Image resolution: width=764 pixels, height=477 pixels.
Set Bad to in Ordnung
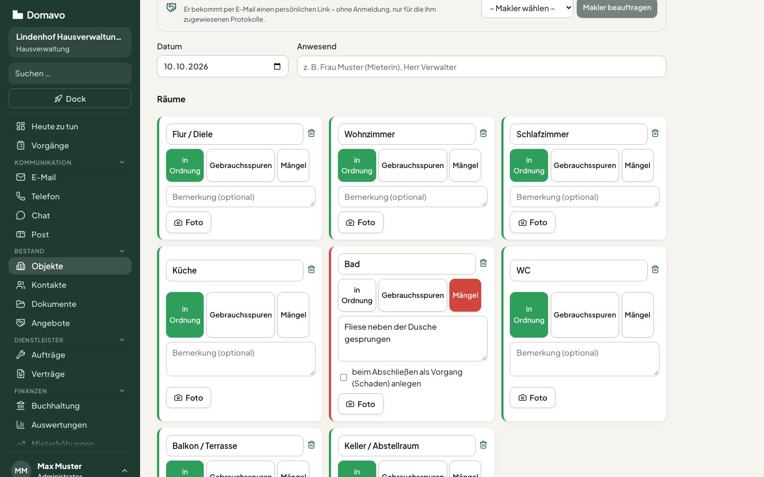pos(357,295)
